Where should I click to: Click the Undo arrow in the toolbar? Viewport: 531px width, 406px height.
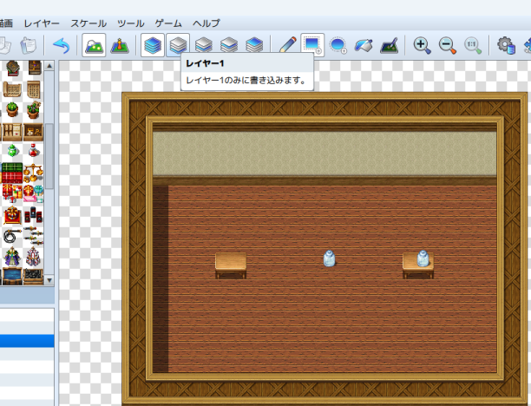coord(61,45)
